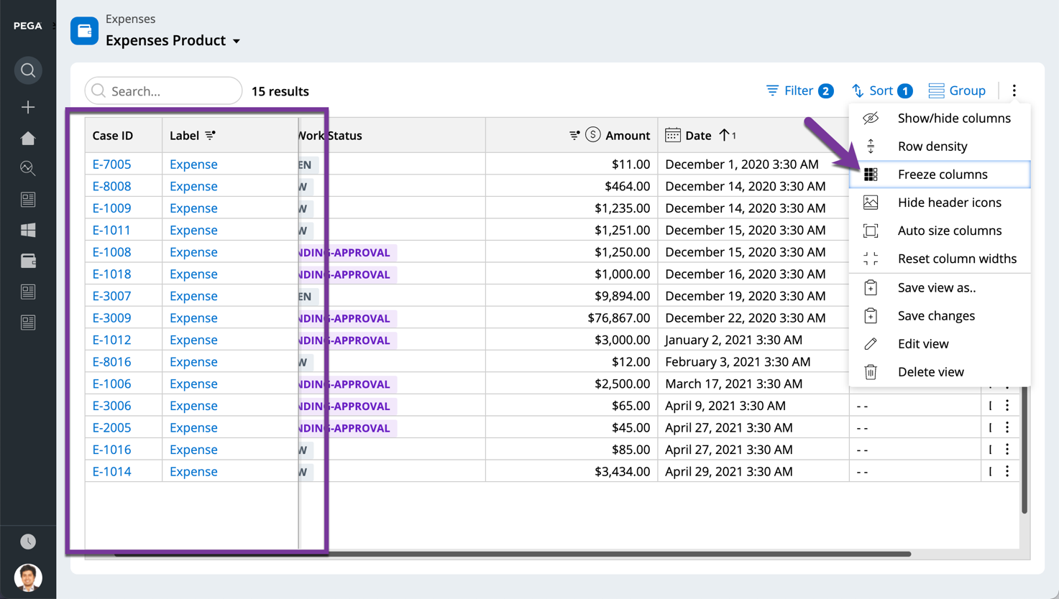Click the Show/hide columns eye icon
Screen dimensions: 1059x599
(871, 118)
